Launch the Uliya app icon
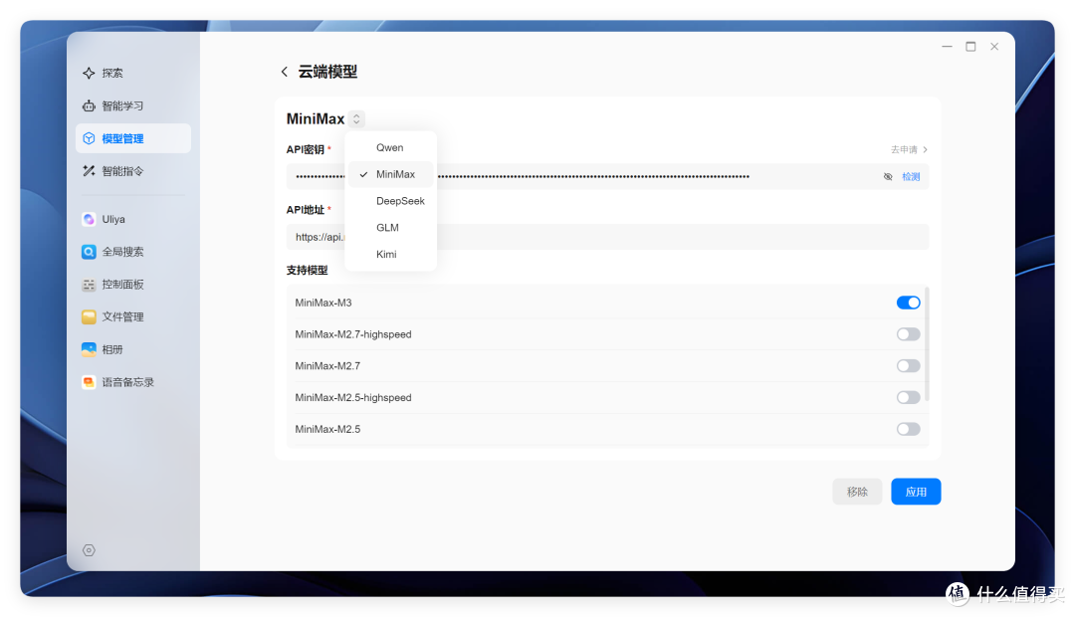 pos(89,219)
